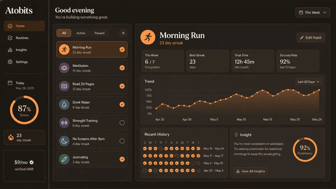Click the Total Time 12h 45m card
The height and width of the screenshot is (189, 336).
click(x=253, y=61)
